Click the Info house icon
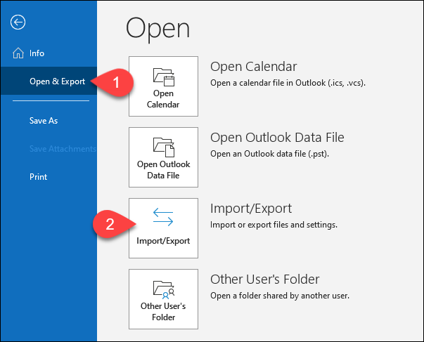This screenshot has width=424, height=342. click(x=18, y=53)
